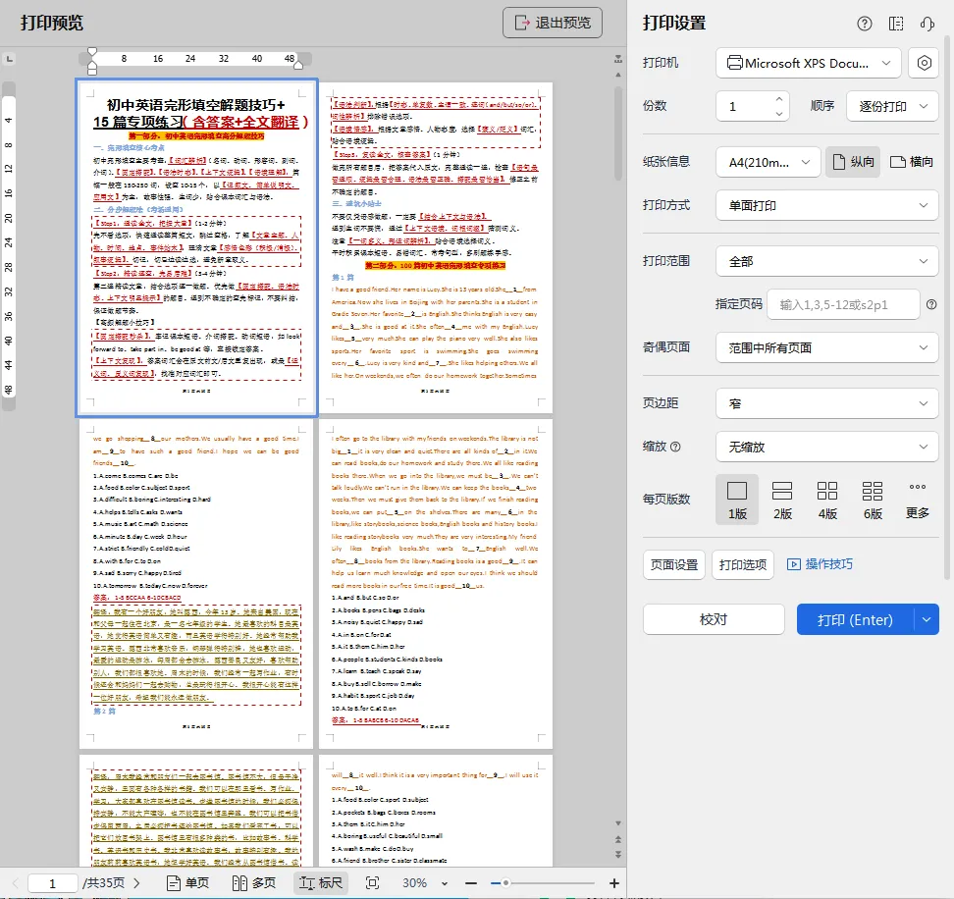The image size is (954, 899).
Task: Increase copies count with up stepper
Action: pyautogui.click(x=778, y=98)
